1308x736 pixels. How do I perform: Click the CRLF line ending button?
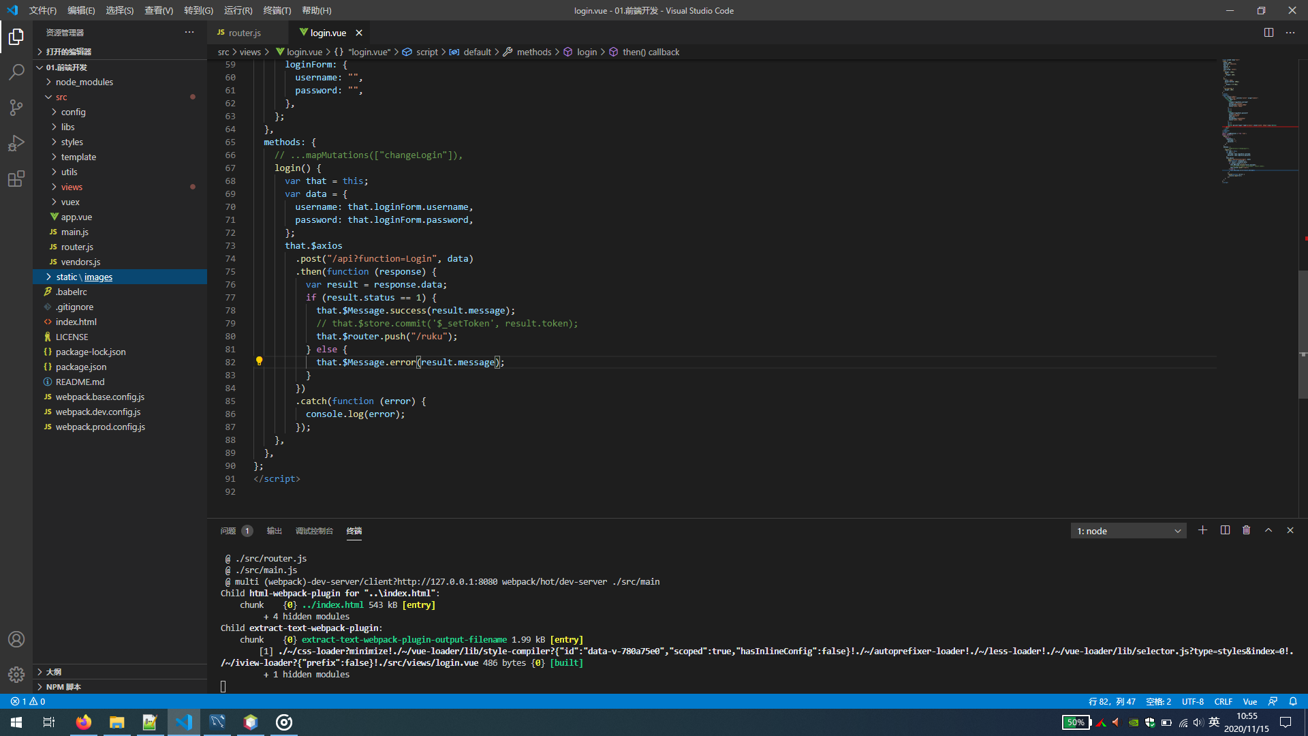(x=1223, y=701)
